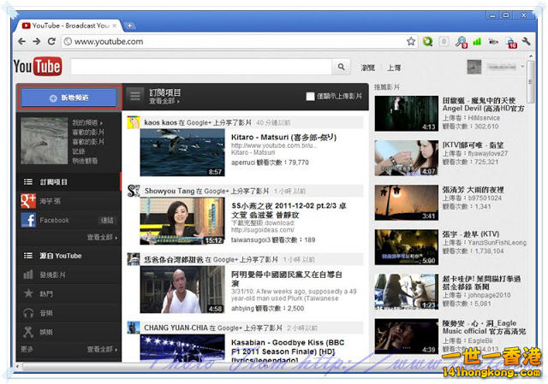Screen dimensions: 548x384
Task: Toggle show uploads only checkbox
Action: pyautogui.click(x=310, y=97)
